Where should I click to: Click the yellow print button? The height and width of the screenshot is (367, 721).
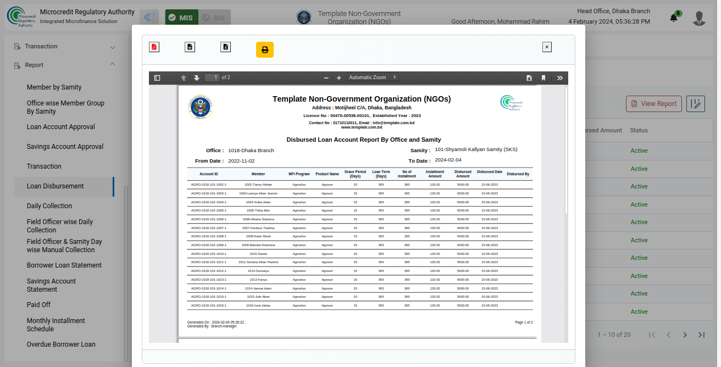265,49
